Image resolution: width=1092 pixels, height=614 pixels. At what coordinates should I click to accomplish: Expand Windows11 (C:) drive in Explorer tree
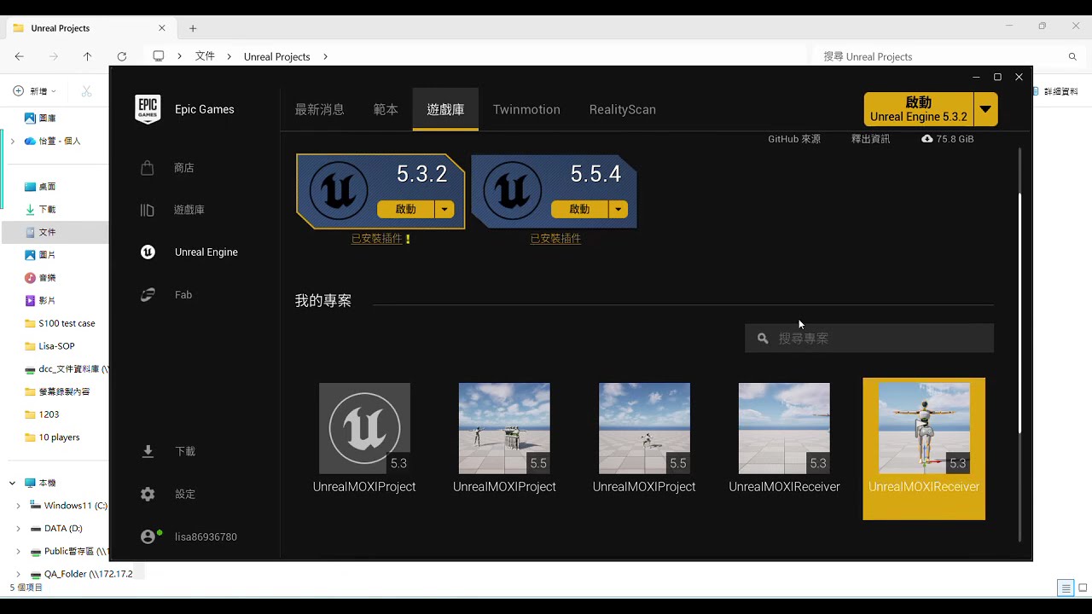pos(18,506)
